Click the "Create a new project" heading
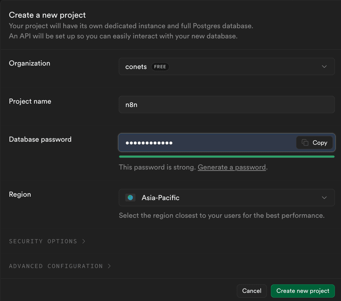Screen dimensions: 341x301 (x=47, y=15)
